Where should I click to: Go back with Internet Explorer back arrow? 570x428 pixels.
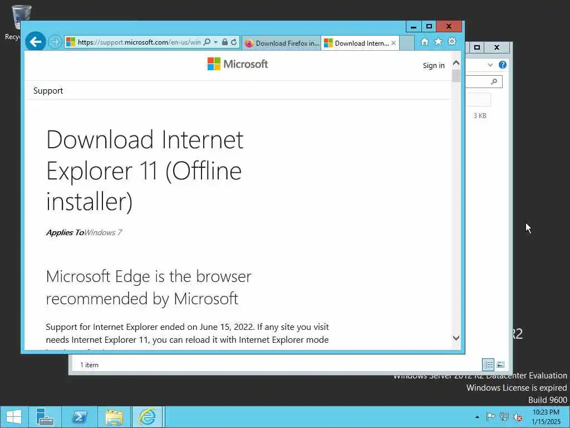(x=35, y=42)
